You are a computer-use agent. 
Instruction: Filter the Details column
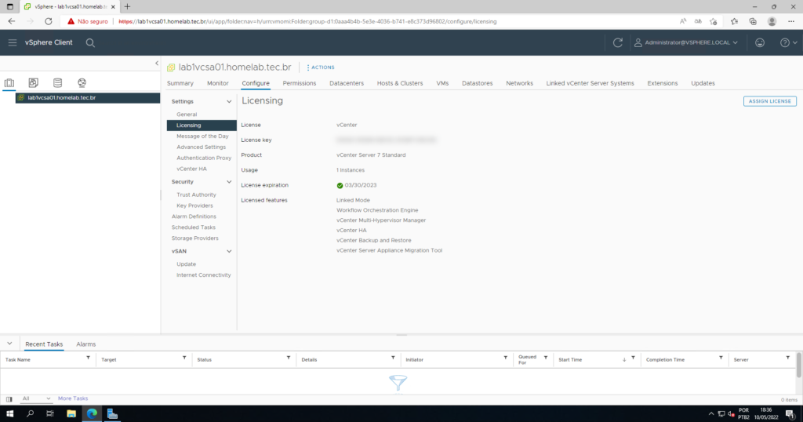coord(393,358)
